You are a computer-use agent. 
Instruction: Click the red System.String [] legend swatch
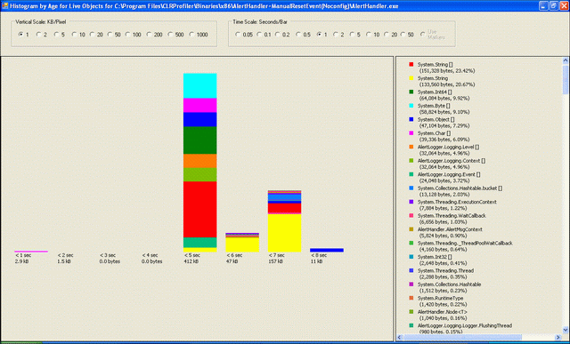pyautogui.click(x=411, y=64)
